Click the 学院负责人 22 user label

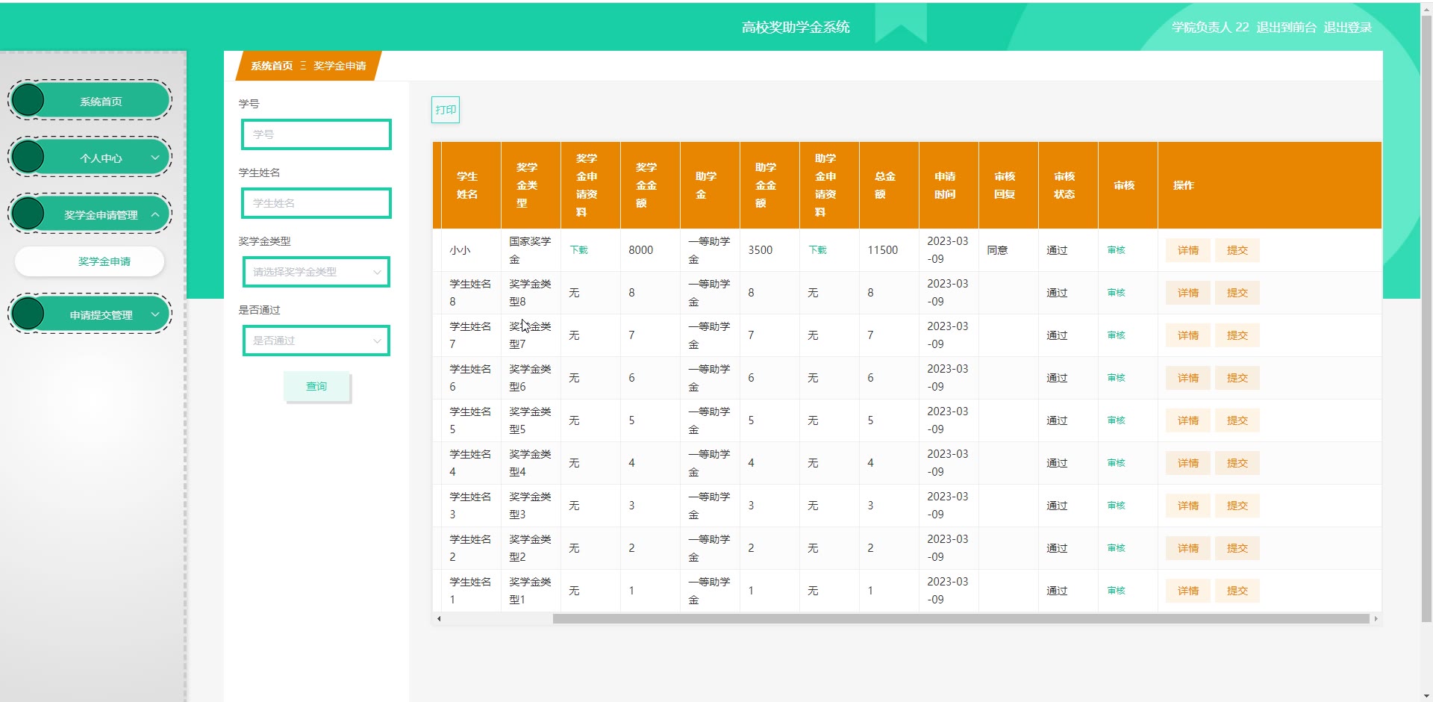point(1210,27)
